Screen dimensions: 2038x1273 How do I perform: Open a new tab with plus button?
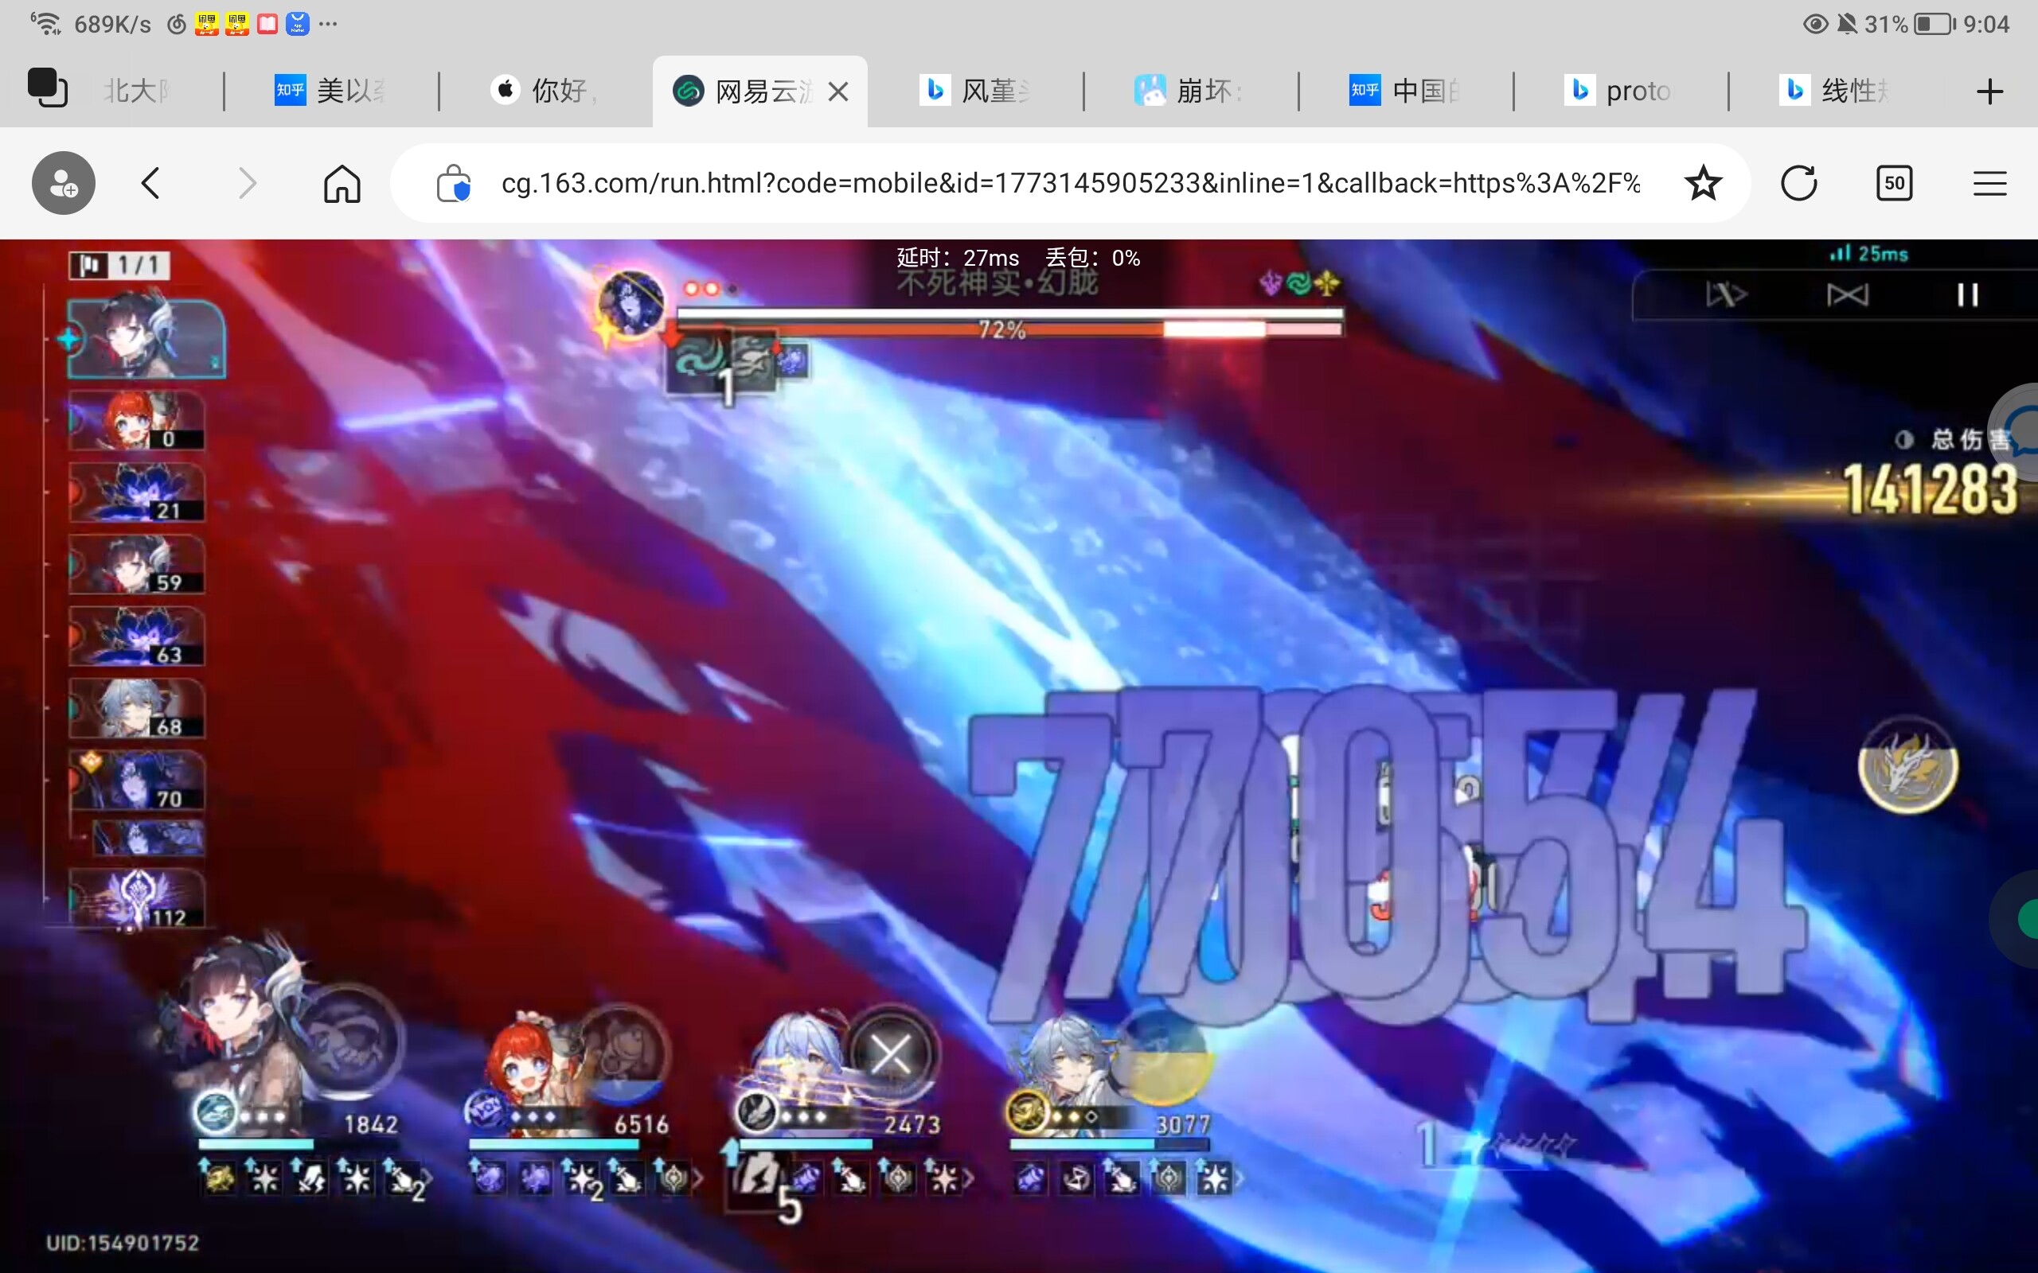[x=1989, y=91]
